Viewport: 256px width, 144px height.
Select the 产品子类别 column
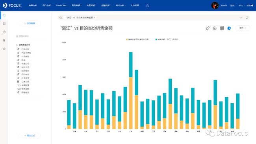coord(26,53)
